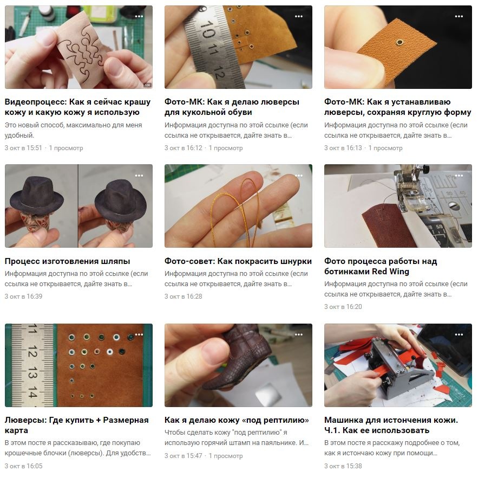Open article 'Фото-МК: Как я делаю люверсы'
The width and height of the screenshot is (478, 477).
232,107
